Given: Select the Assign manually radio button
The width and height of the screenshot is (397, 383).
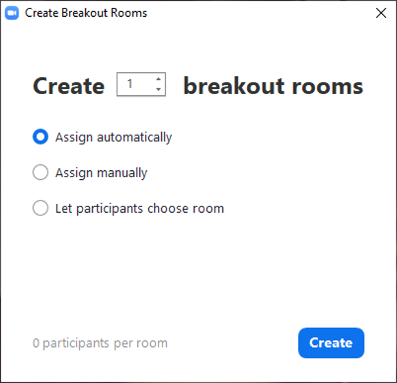Looking at the screenshot, I should [x=41, y=173].
